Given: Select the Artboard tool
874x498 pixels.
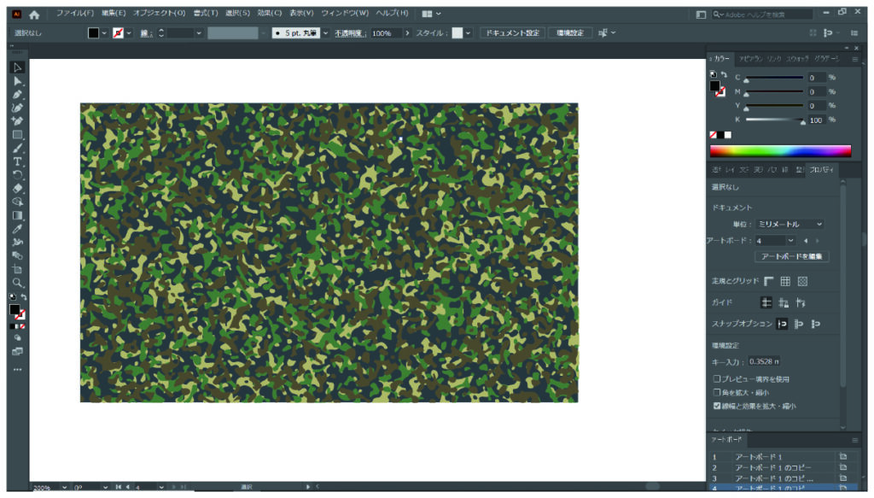Looking at the screenshot, I should [x=17, y=269].
